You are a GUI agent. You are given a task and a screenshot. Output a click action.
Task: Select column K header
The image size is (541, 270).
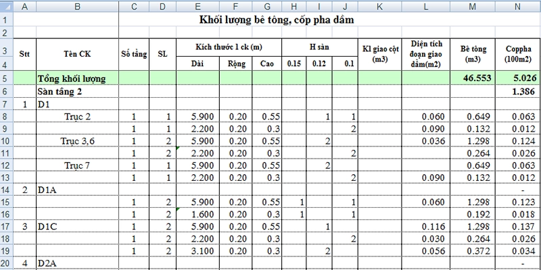pos(379,7)
